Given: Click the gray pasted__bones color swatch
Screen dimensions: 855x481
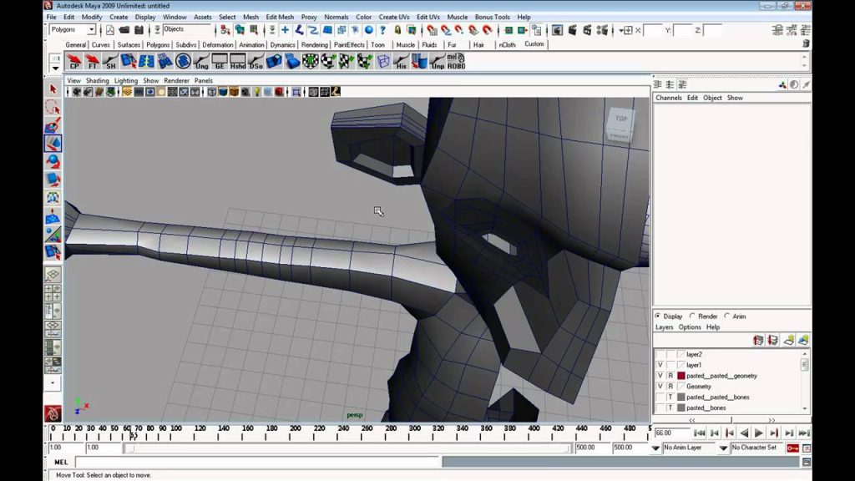Looking at the screenshot, I should tap(681, 408).
